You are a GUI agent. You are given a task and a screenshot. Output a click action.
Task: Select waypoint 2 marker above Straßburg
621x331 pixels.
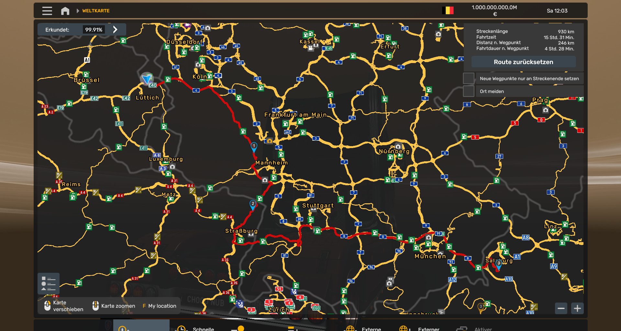253,204
